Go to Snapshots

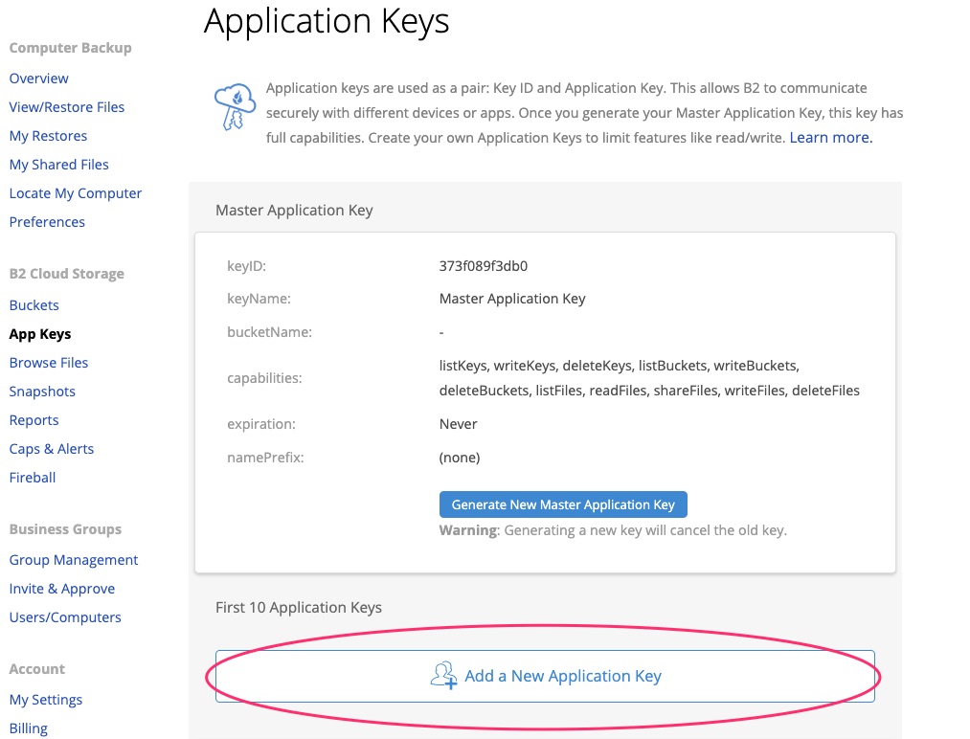click(x=42, y=392)
